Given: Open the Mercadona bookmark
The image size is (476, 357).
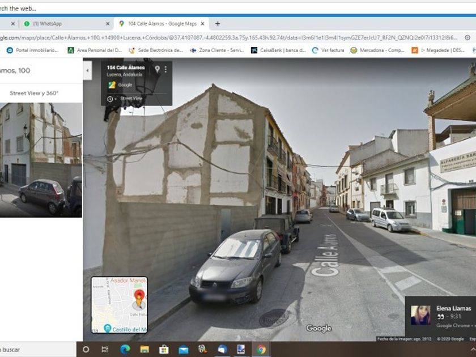Looking at the screenshot, I should 377,50.
